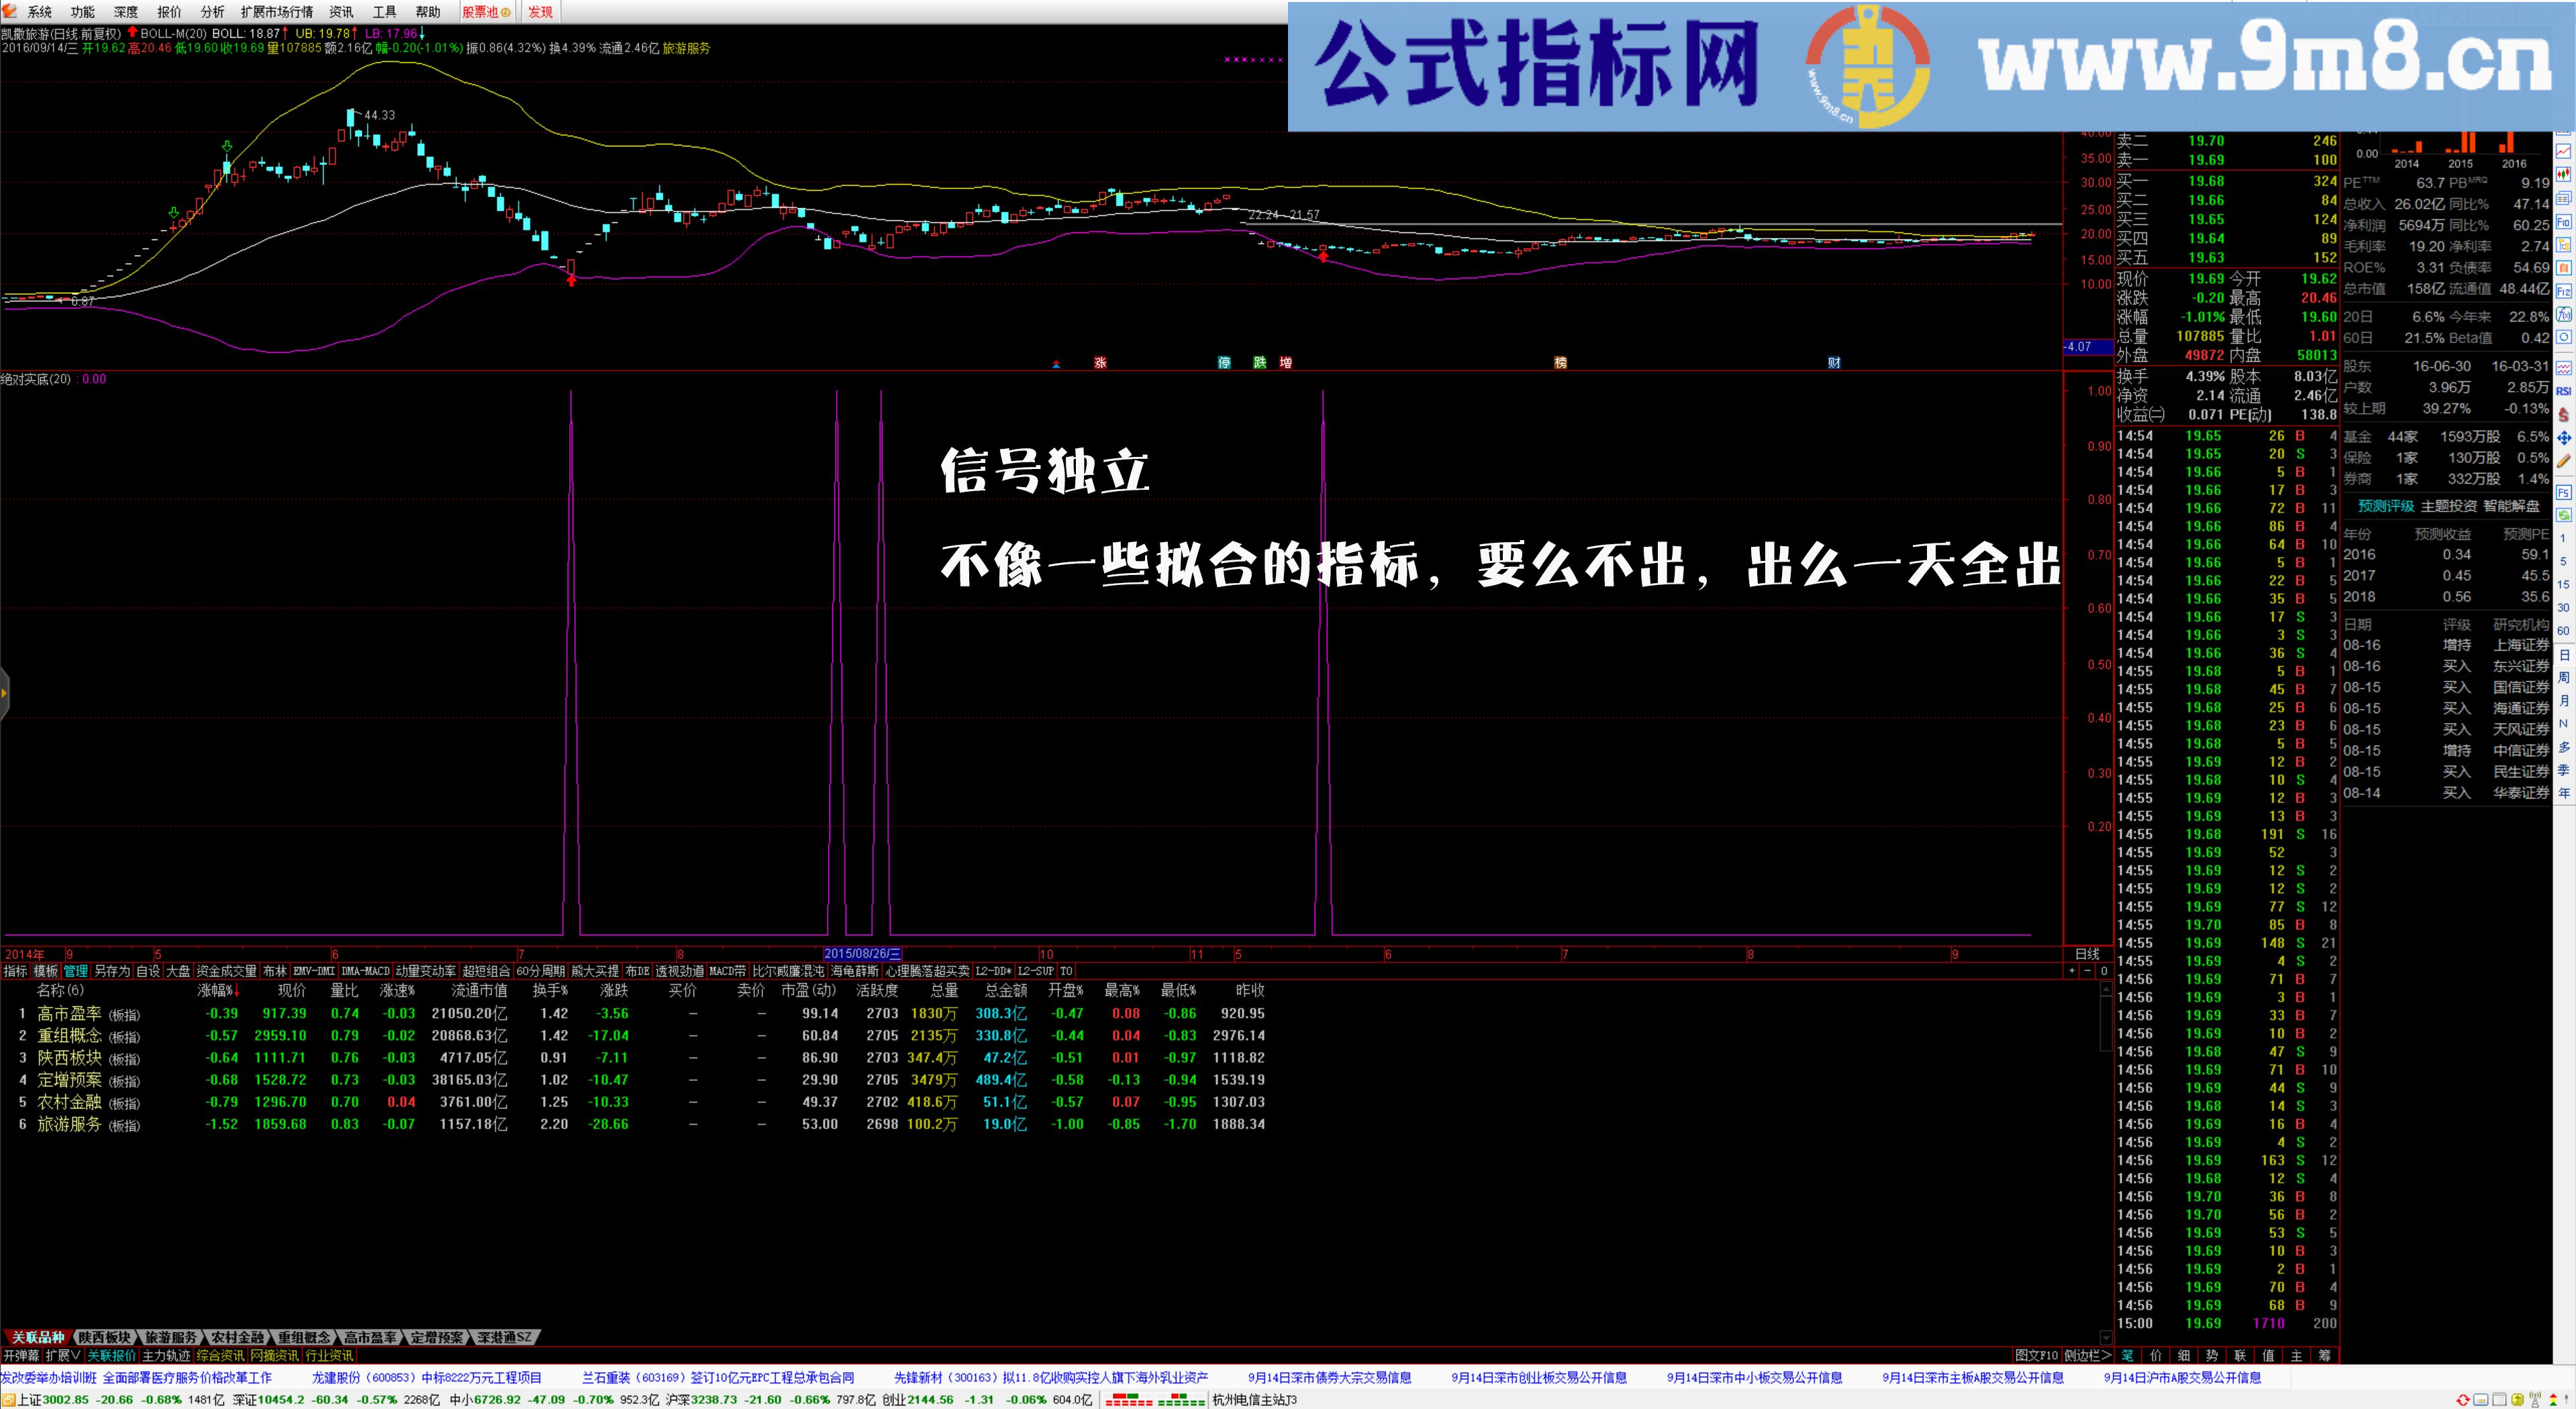Click 另存为 in the indicator bar

click(x=112, y=971)
